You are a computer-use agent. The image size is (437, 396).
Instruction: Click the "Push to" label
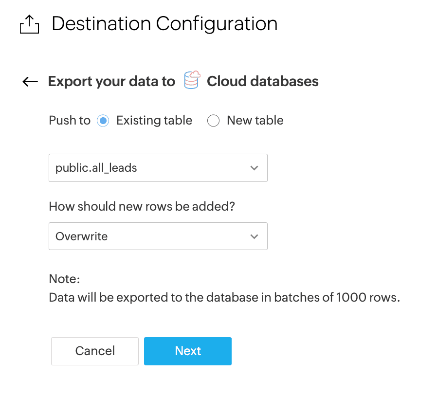(70, 121)
